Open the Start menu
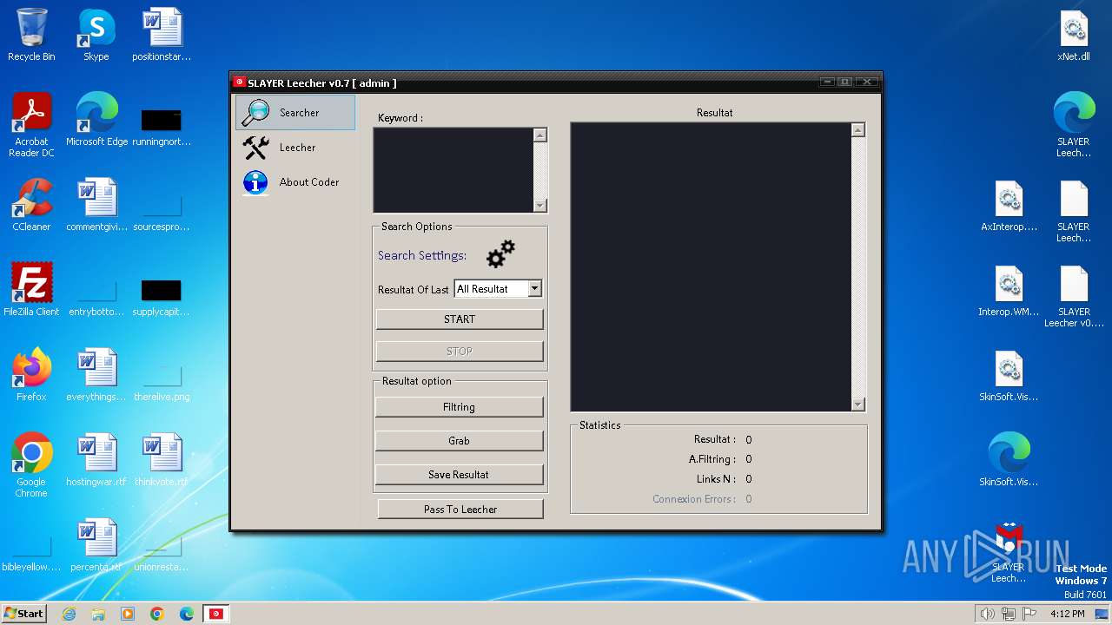This screenshot has height=625, width=1112. [23, 613]
